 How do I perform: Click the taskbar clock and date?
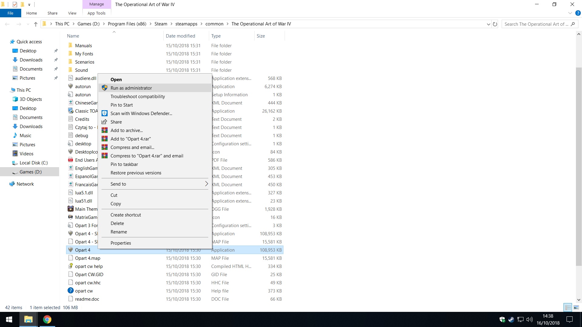(x=548, y=319)
